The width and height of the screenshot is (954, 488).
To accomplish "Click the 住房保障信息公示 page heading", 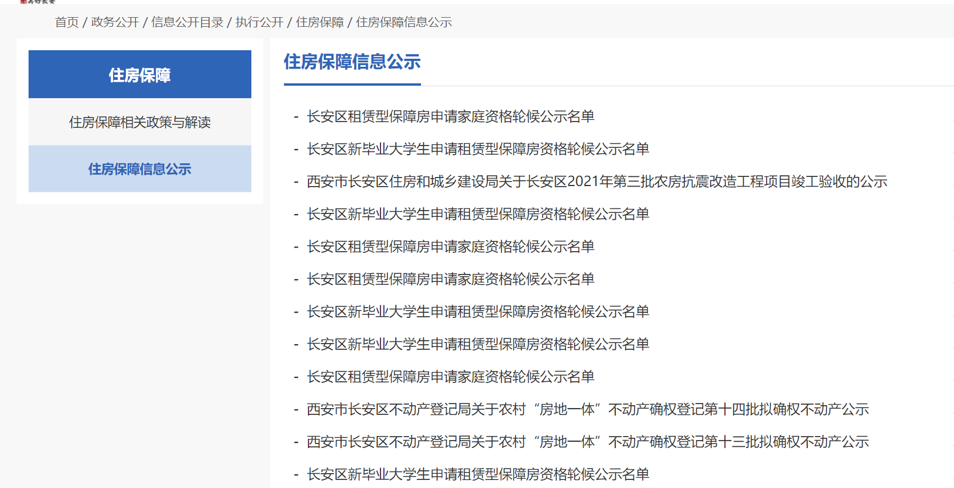I will click(352, 62).
